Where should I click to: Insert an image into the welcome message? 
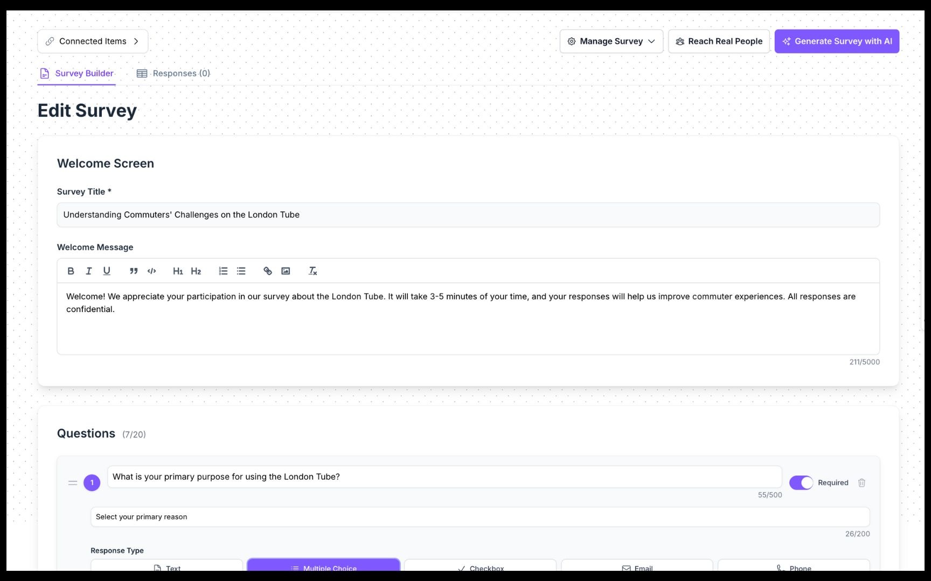(286, 271)
